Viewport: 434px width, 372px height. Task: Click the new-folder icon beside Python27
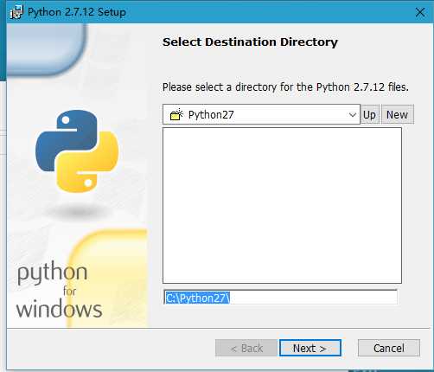(x=176, y=115)
